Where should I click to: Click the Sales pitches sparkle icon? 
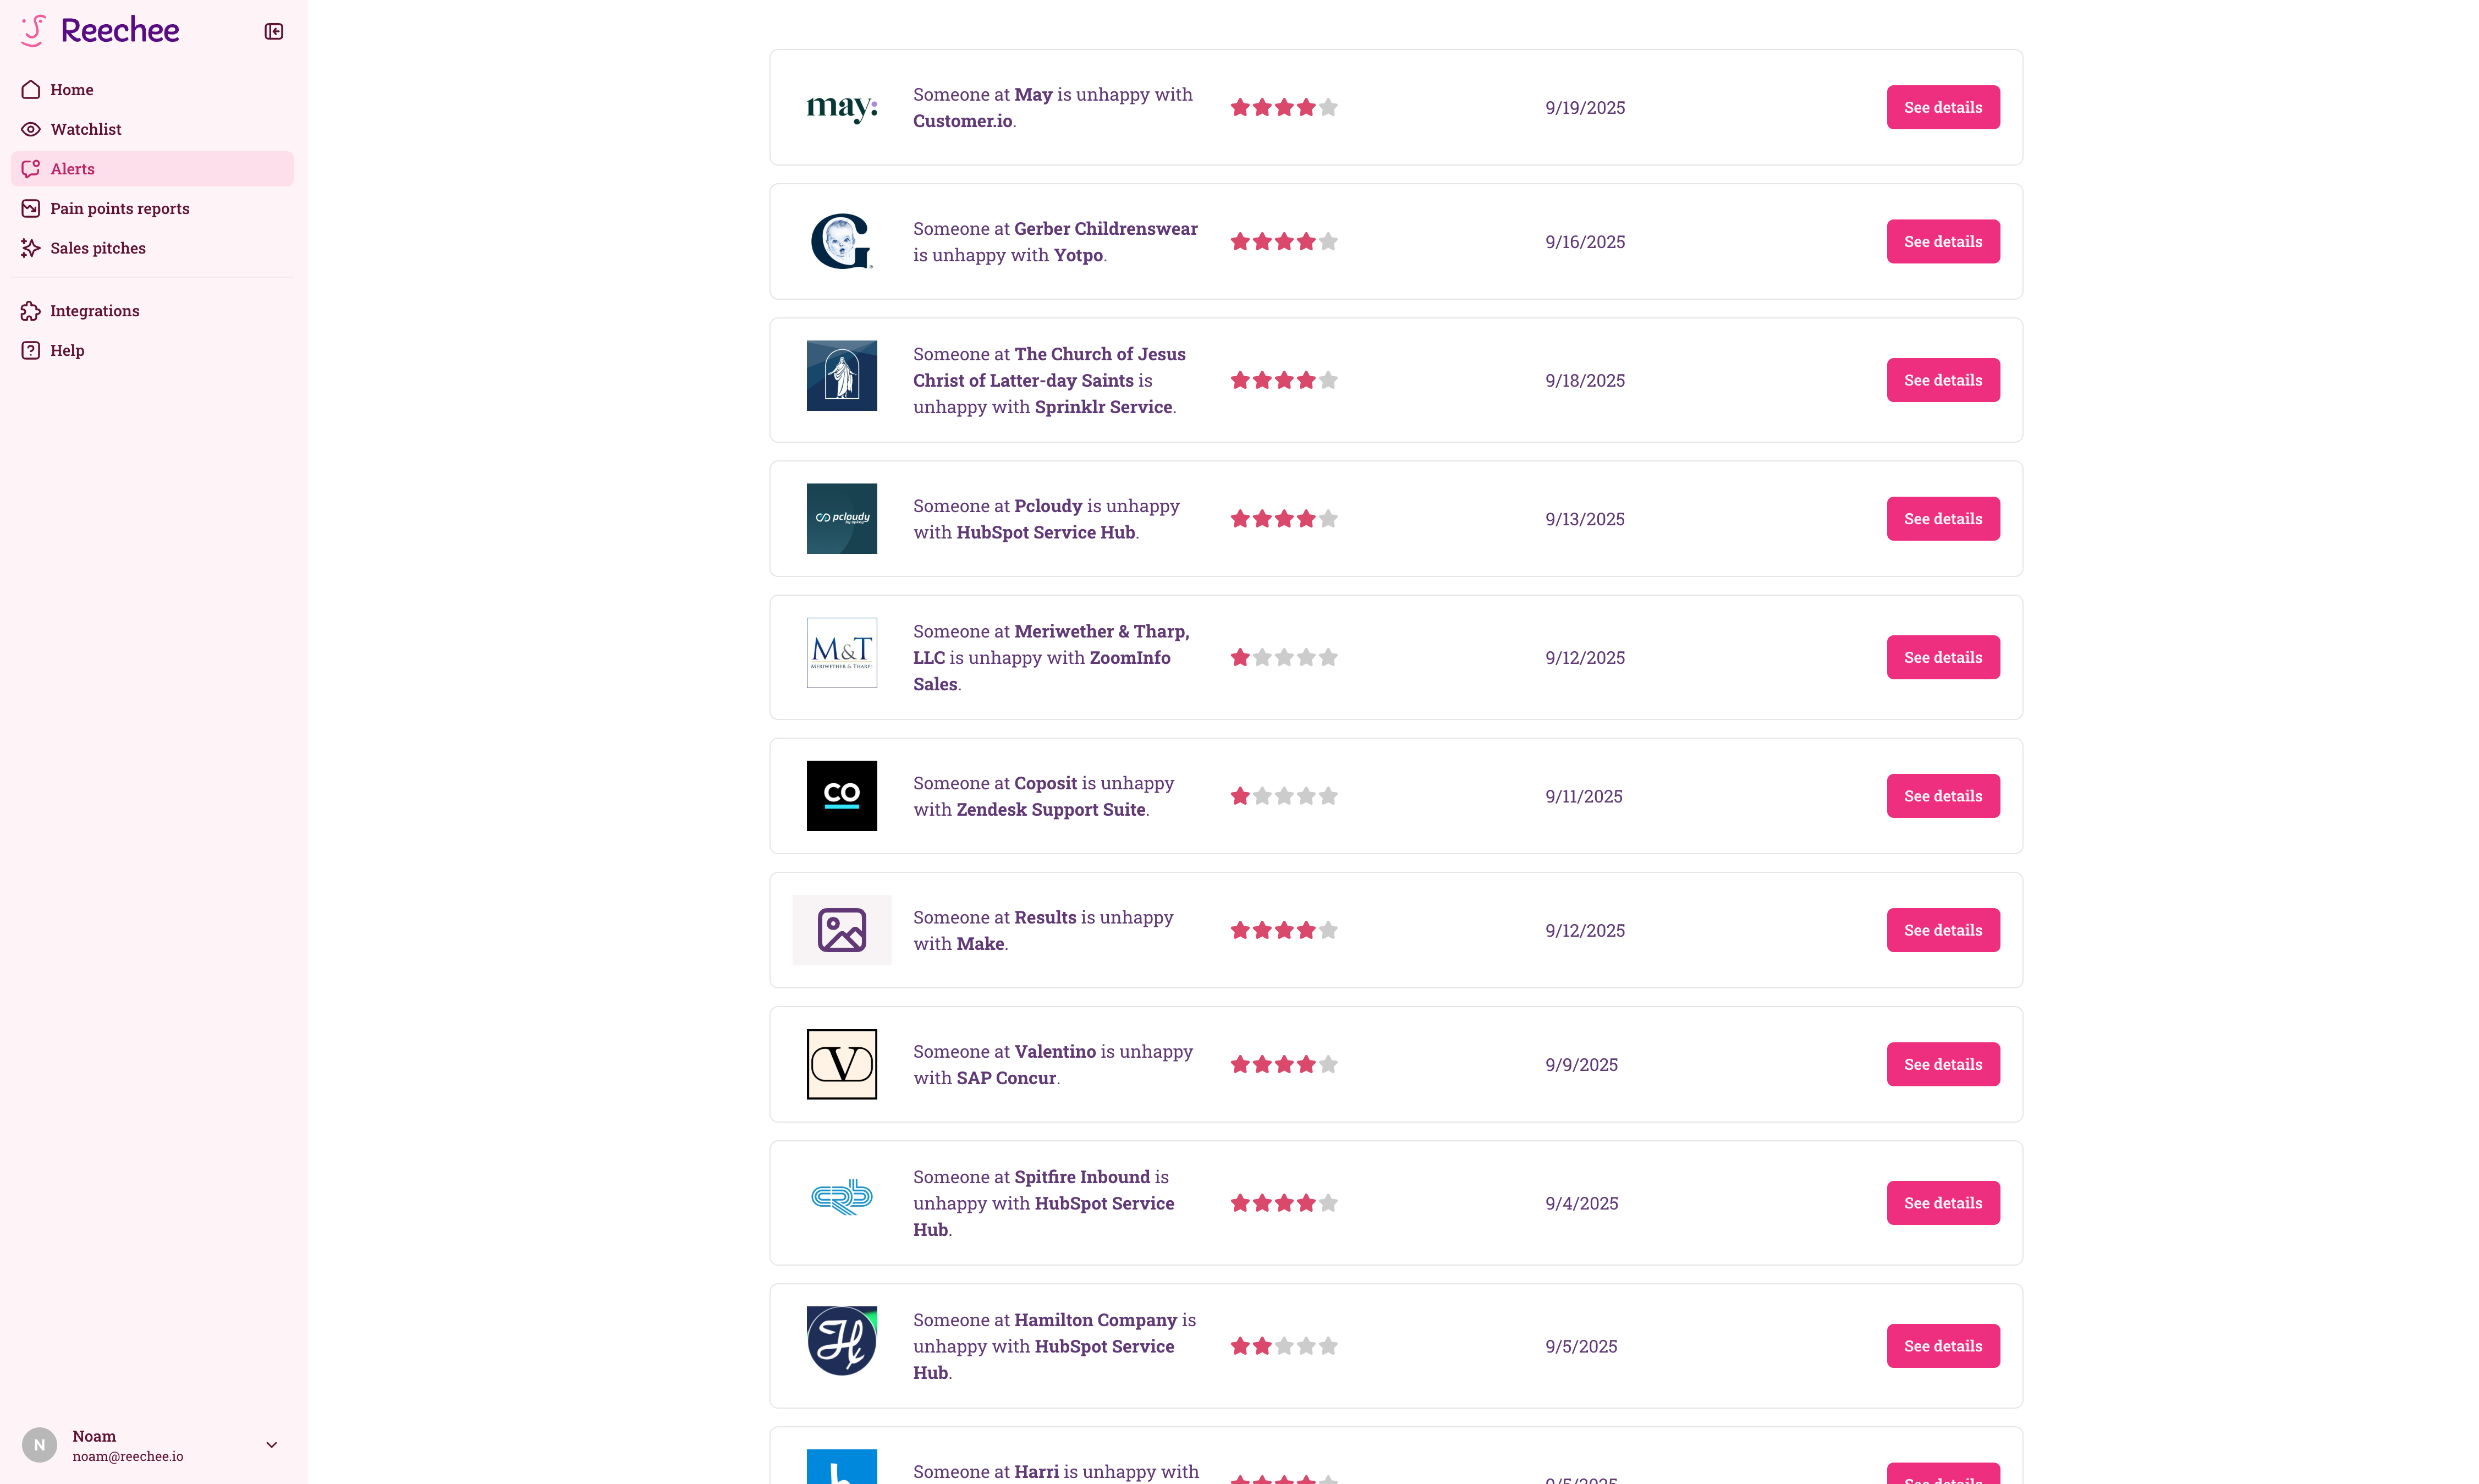pyautogui.click(x=31, y=248)
